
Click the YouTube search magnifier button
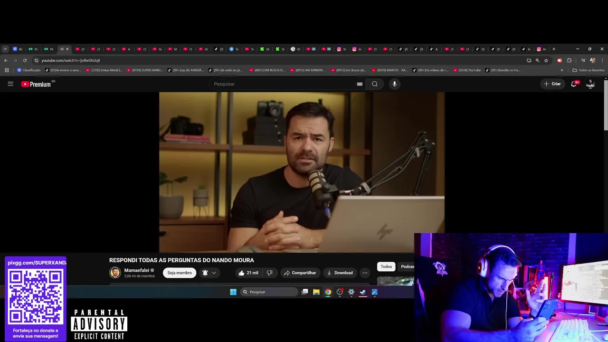(x=375, y=84)
